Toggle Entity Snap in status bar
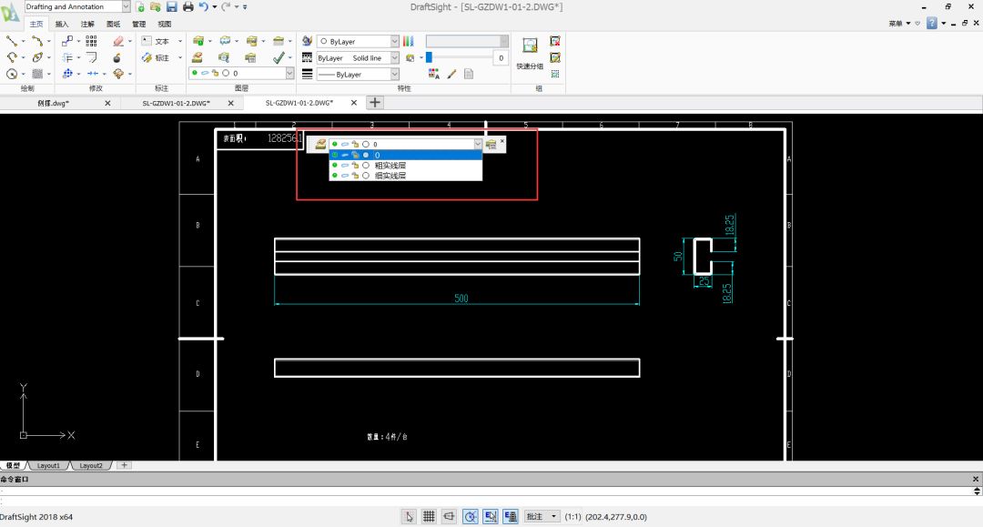 click(491, 516)
